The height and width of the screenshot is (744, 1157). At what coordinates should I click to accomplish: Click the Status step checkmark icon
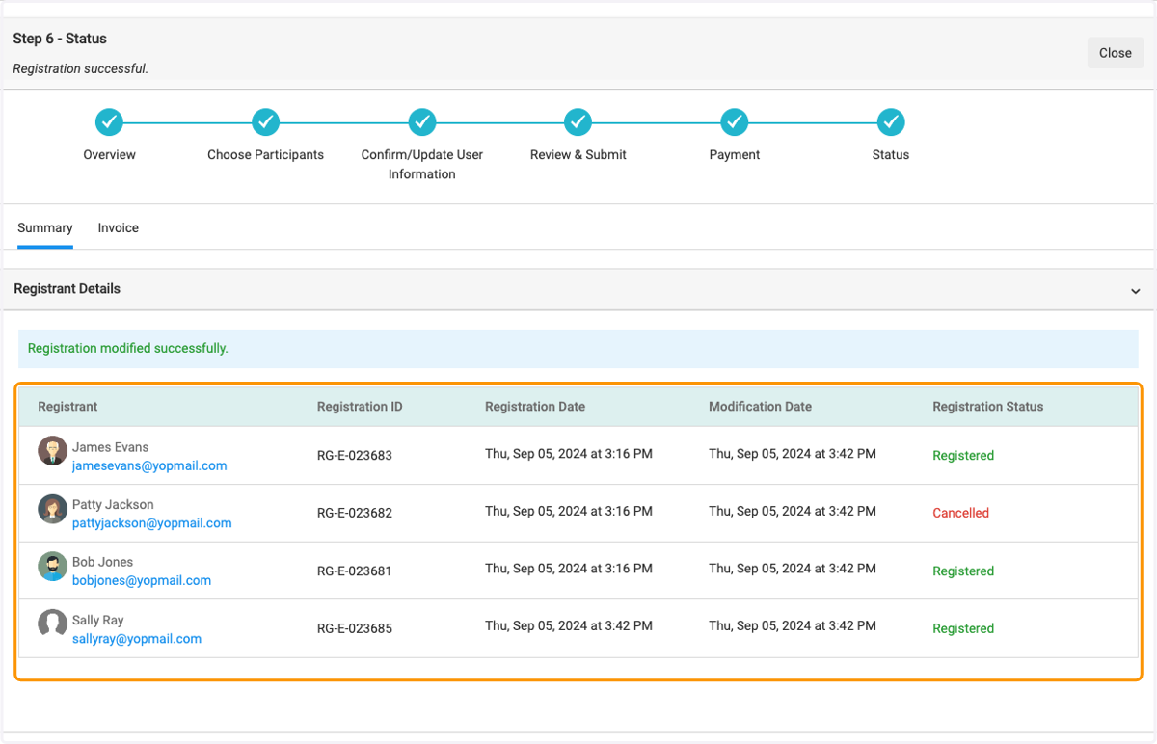tap(891, 122)
